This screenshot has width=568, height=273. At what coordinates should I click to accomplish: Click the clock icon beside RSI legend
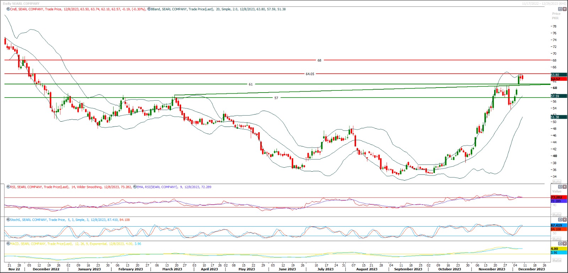click(x=8, y=187)
